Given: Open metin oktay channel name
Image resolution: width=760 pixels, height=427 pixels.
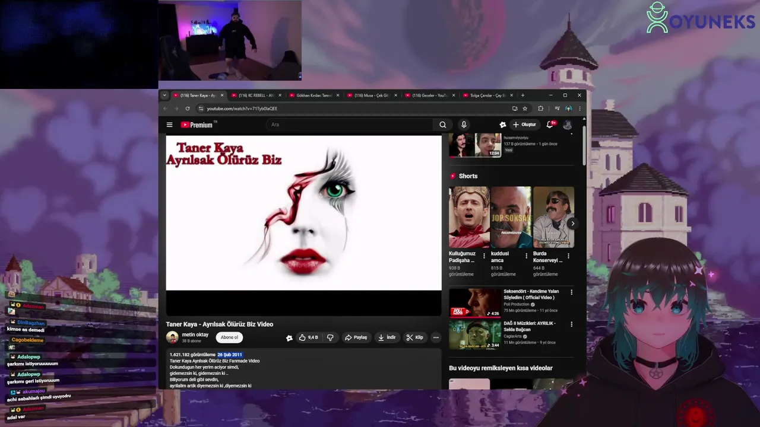Looking at the screenshot, I should click(x=195, y=334).
